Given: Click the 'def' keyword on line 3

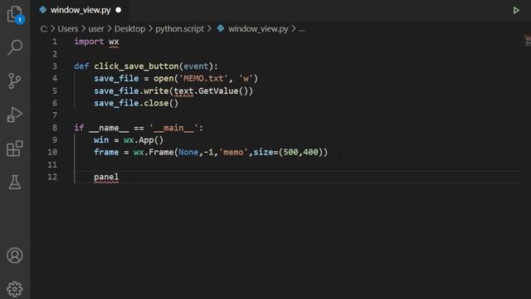Looking at the screenshot, I should [x=81, y=66].
